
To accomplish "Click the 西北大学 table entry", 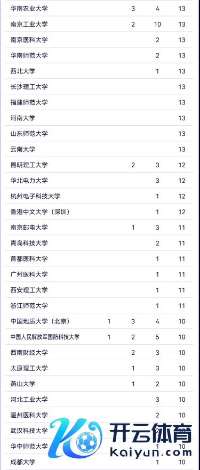I will 23,71.
